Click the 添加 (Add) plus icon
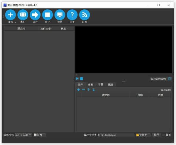Screen dimensions: 176x145 pyautogui.click(x=11, y=15)
